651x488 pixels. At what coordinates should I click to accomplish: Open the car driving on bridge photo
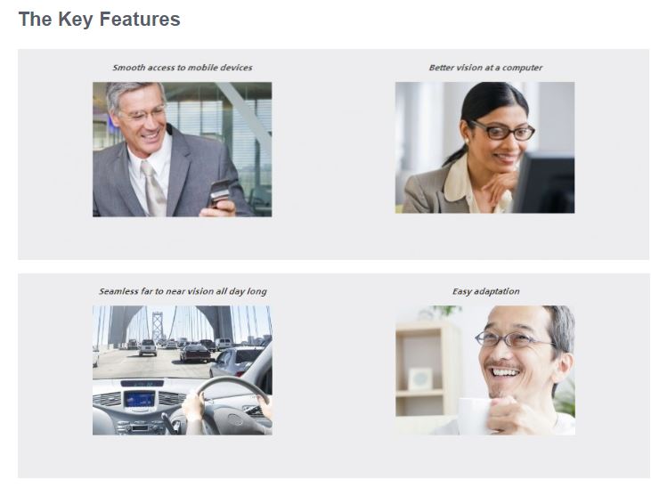pos(183,370)
